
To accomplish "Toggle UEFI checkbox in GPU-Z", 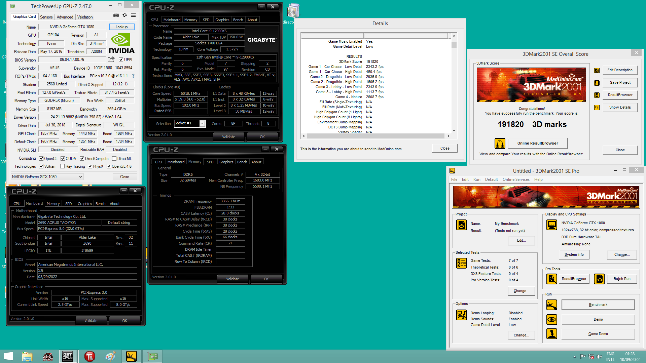I will (121, 60).
